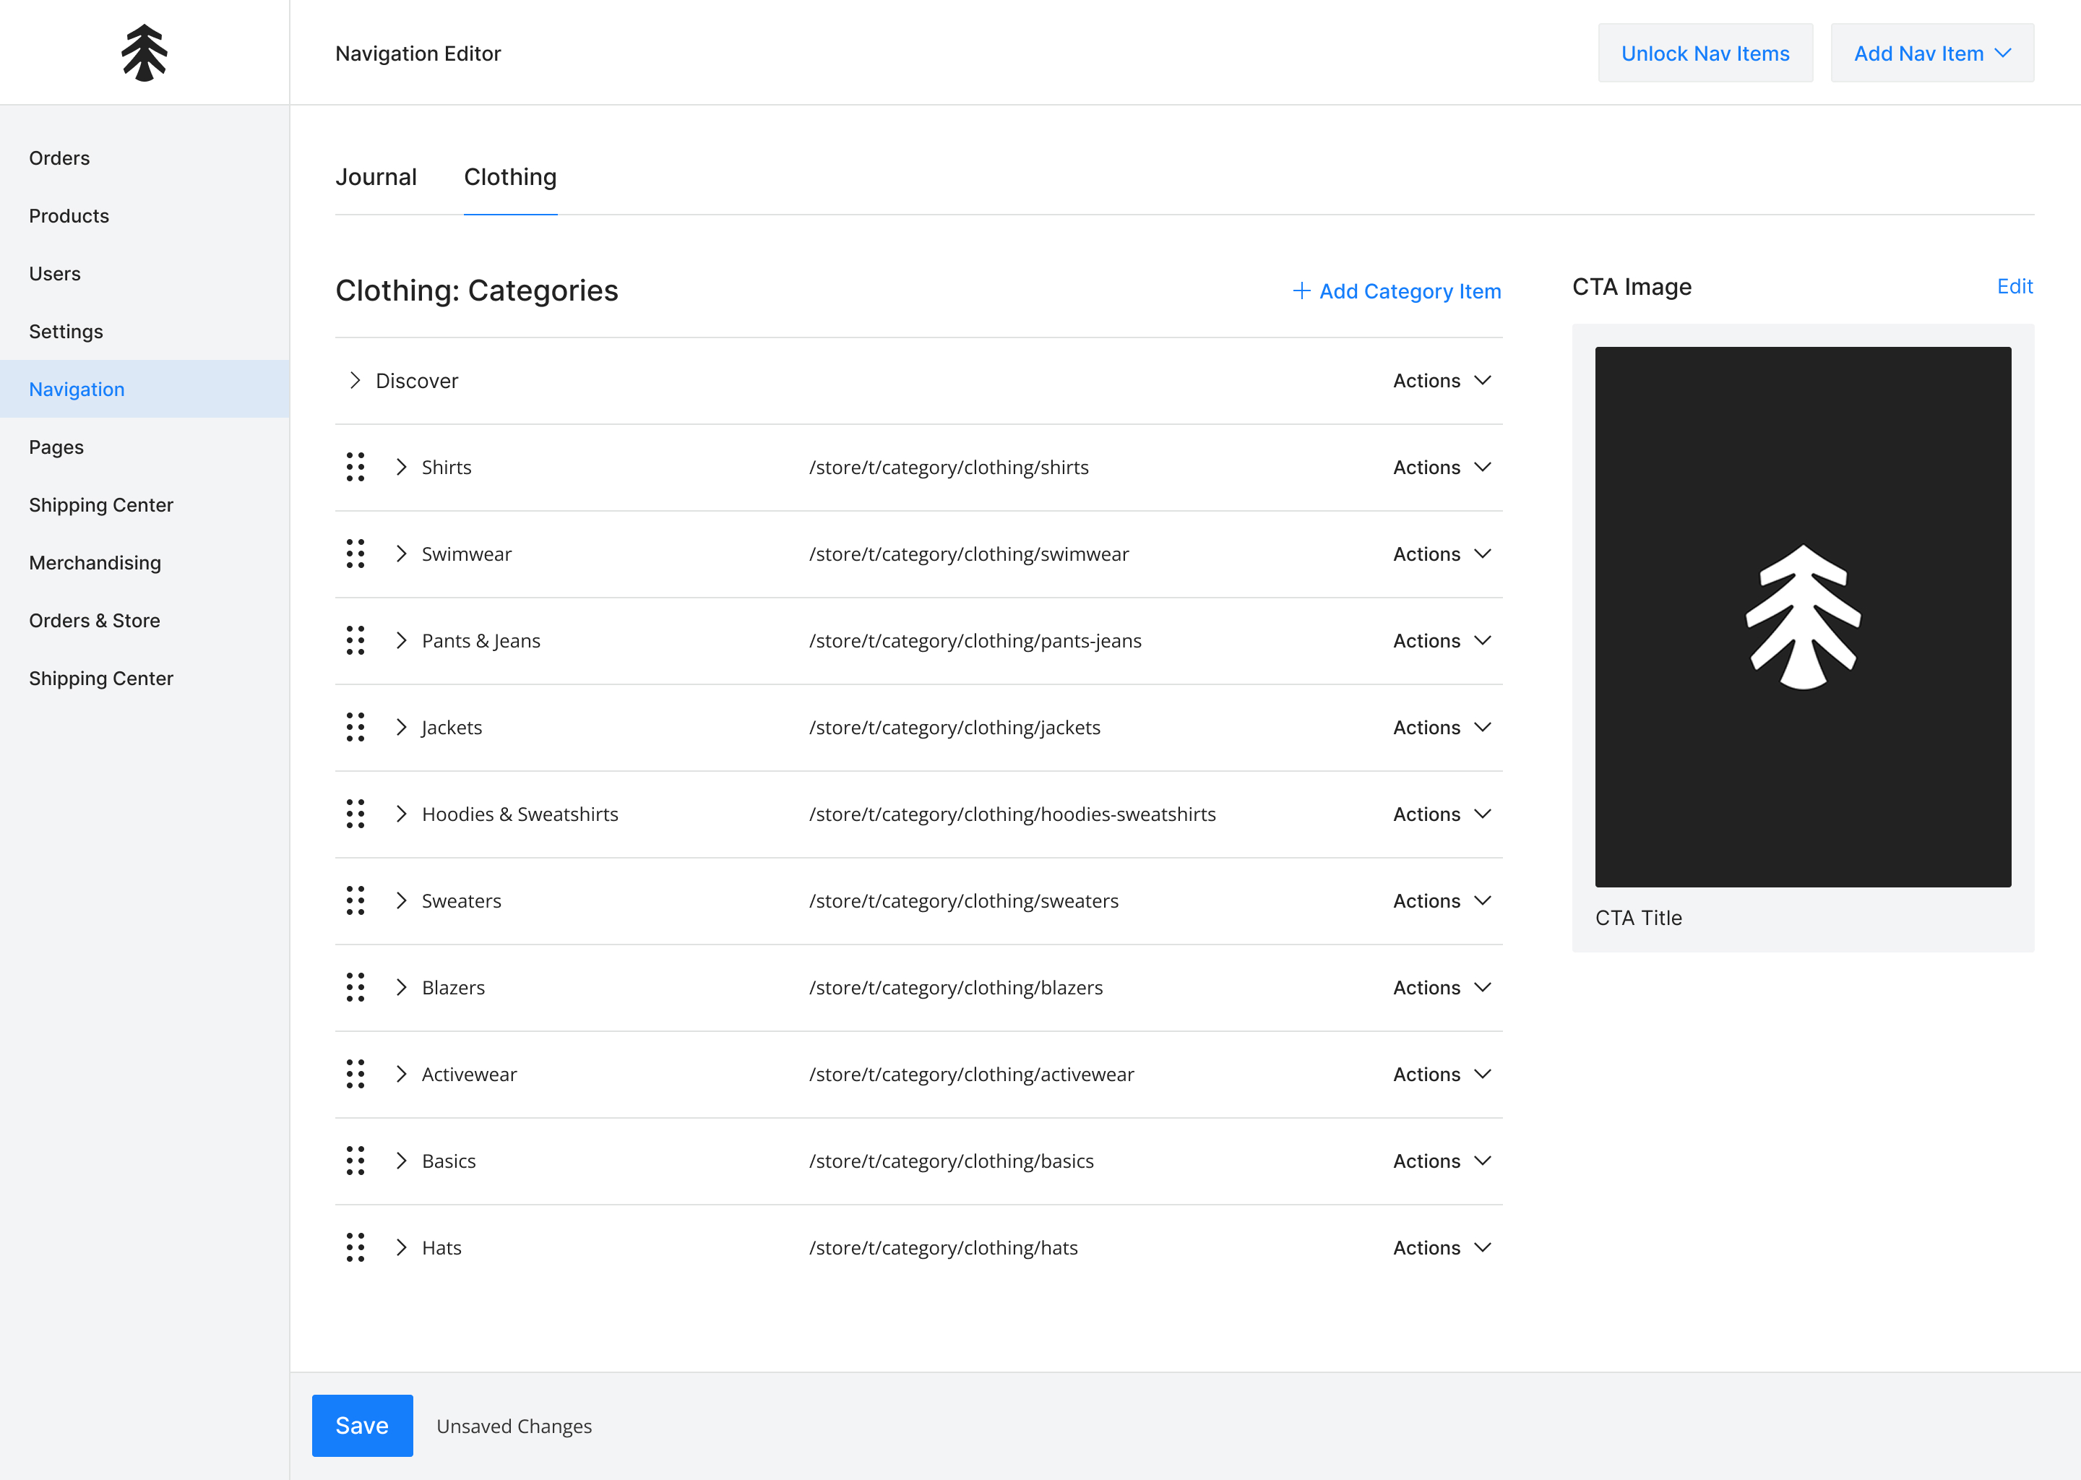
Task: Open the Add Nav Item dropdown
Action: (1931, 53)
